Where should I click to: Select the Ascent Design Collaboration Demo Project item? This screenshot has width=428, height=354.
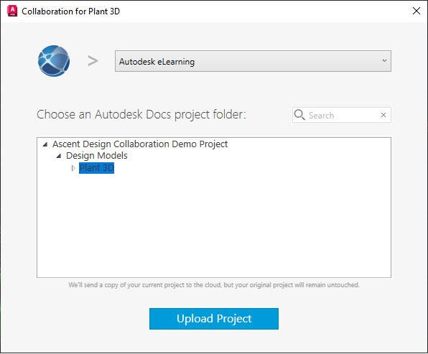(140, 144)
